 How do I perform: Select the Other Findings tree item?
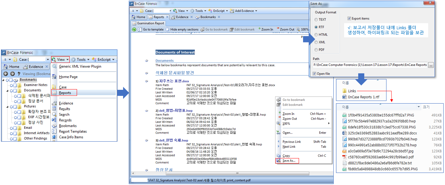coord(35,139)
